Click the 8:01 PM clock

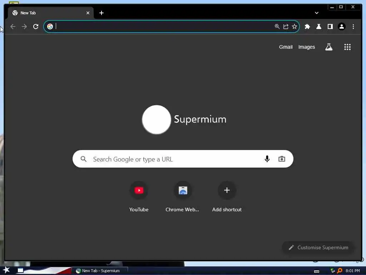pos(352,271)
